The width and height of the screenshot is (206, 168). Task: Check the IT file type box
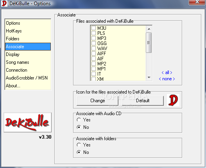(x=93, y=74)
